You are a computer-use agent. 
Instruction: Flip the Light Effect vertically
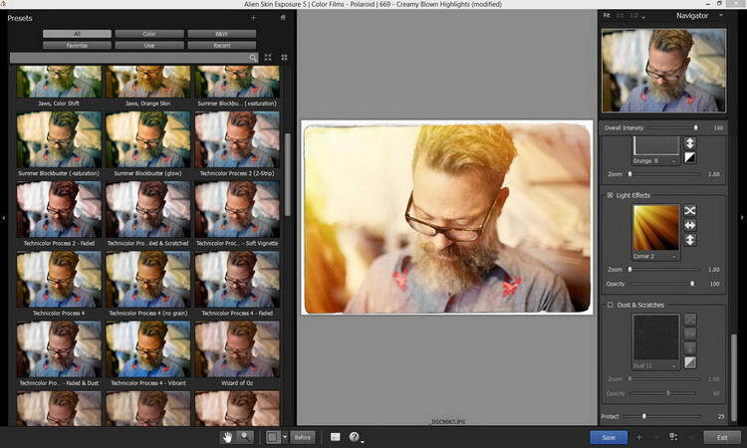coord(689,240)
